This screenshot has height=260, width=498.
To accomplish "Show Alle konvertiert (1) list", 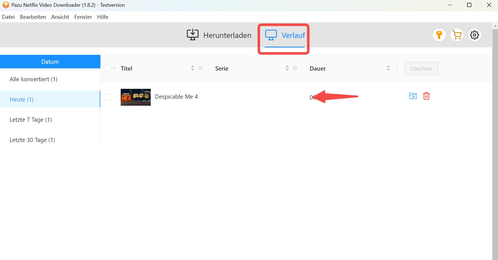I will point(50,79).
